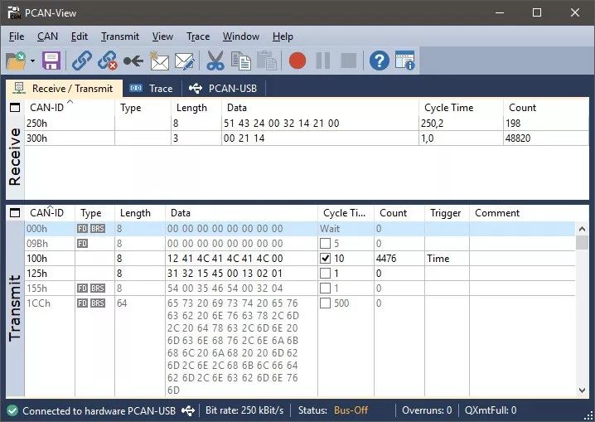Select receive message 300h
595x422 pixels.
point(307,138)
